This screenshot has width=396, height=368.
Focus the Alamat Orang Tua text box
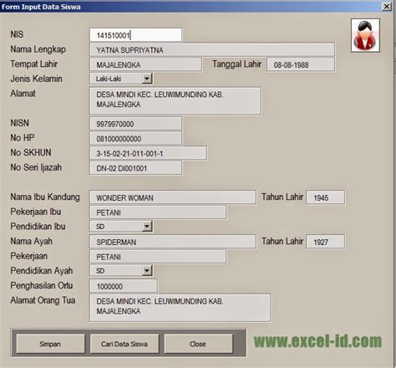pyautogui.click(x=180, y=308)
